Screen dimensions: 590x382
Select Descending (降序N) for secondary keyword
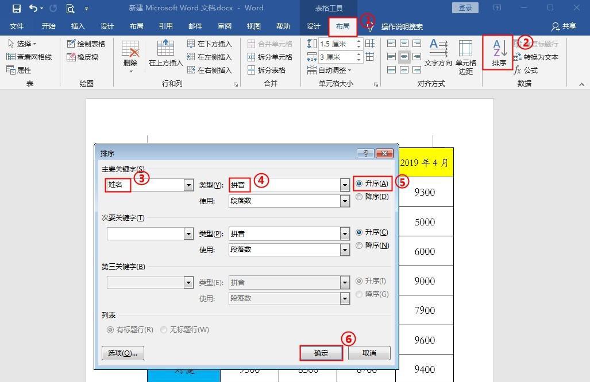click(x=372, y=245)
